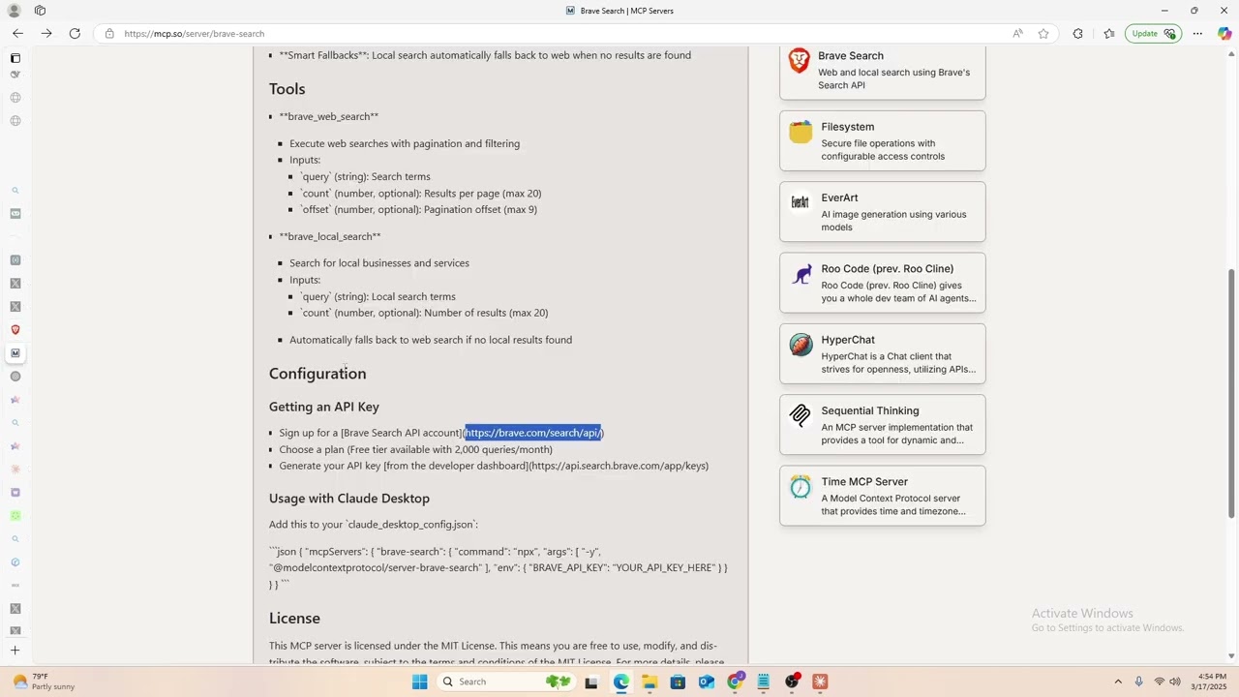Click the Sequential Thinking logo icon
This screenshot has height=697, width=1239.
coord(801,415)
